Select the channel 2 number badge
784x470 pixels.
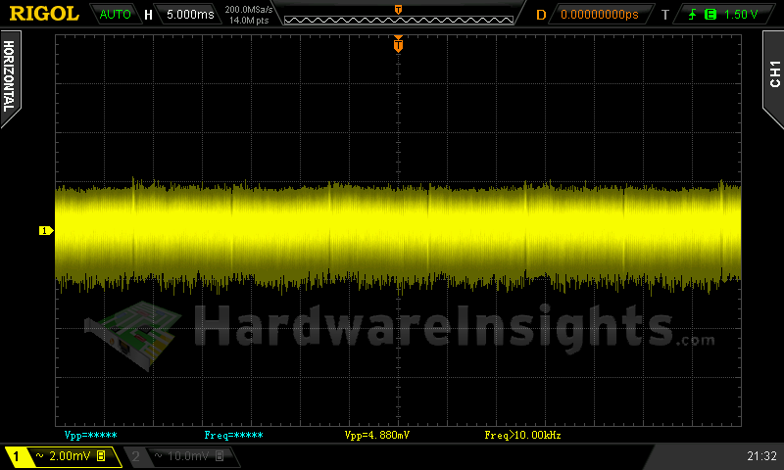point(135,456)
